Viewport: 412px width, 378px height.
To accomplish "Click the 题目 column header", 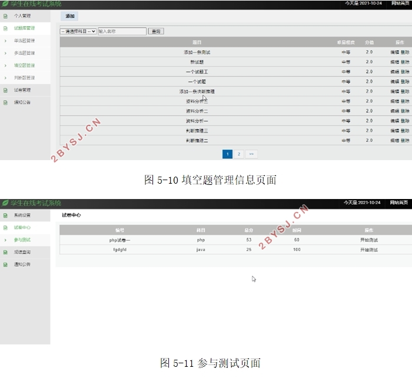I will point(197,42).
